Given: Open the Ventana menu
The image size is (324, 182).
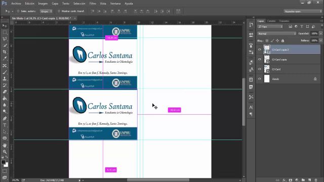Looking at the screenshot, I should pos(115,4).
